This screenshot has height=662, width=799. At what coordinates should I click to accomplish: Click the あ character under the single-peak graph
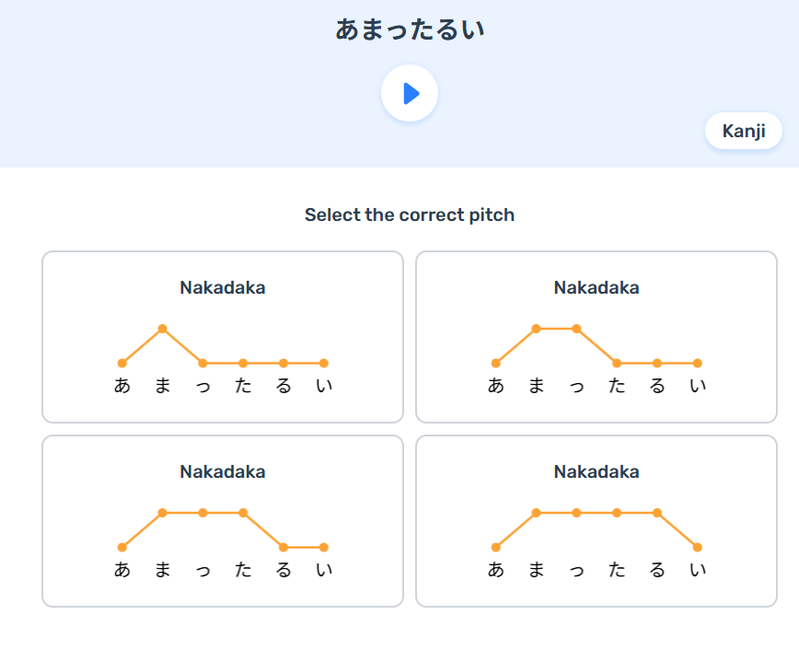pyautogui.click(x=122, y=387)
